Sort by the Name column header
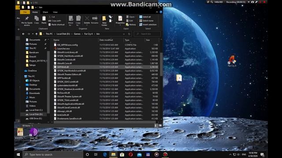 [x=75, y=40]
